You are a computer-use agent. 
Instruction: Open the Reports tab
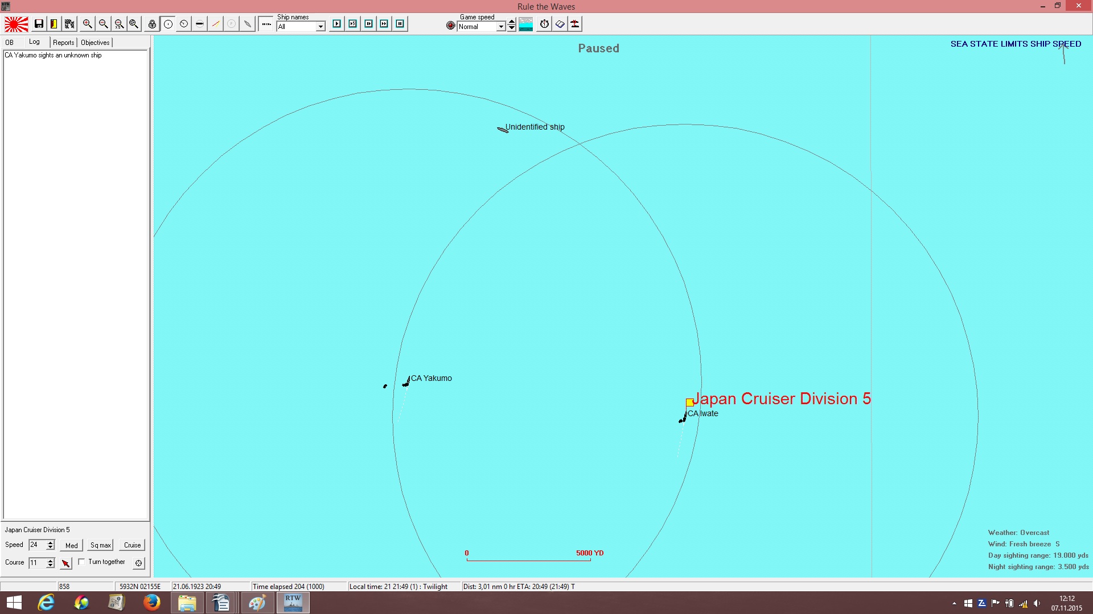pos(64,43)
